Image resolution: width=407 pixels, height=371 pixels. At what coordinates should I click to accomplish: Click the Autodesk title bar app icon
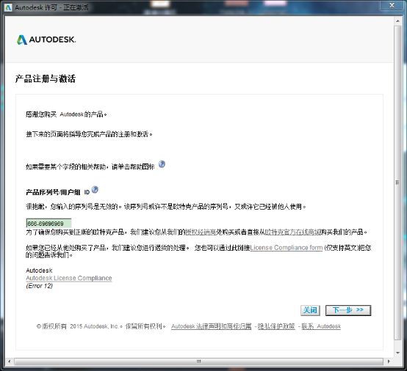coord(8,7)
